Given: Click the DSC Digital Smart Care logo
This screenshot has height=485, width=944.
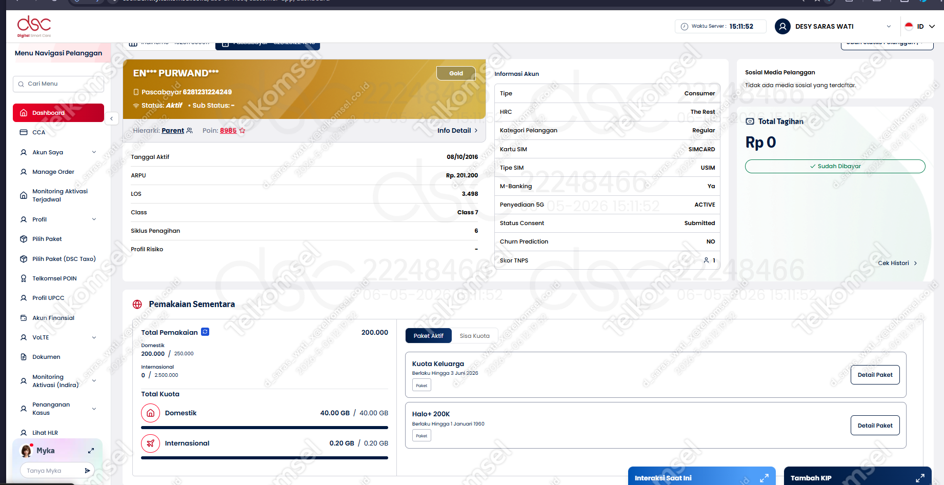Looking at the screenshot, I should (x=34, y=26).
